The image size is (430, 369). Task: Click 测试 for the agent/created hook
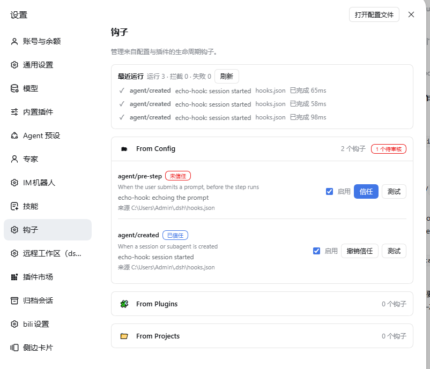point(394,251)
